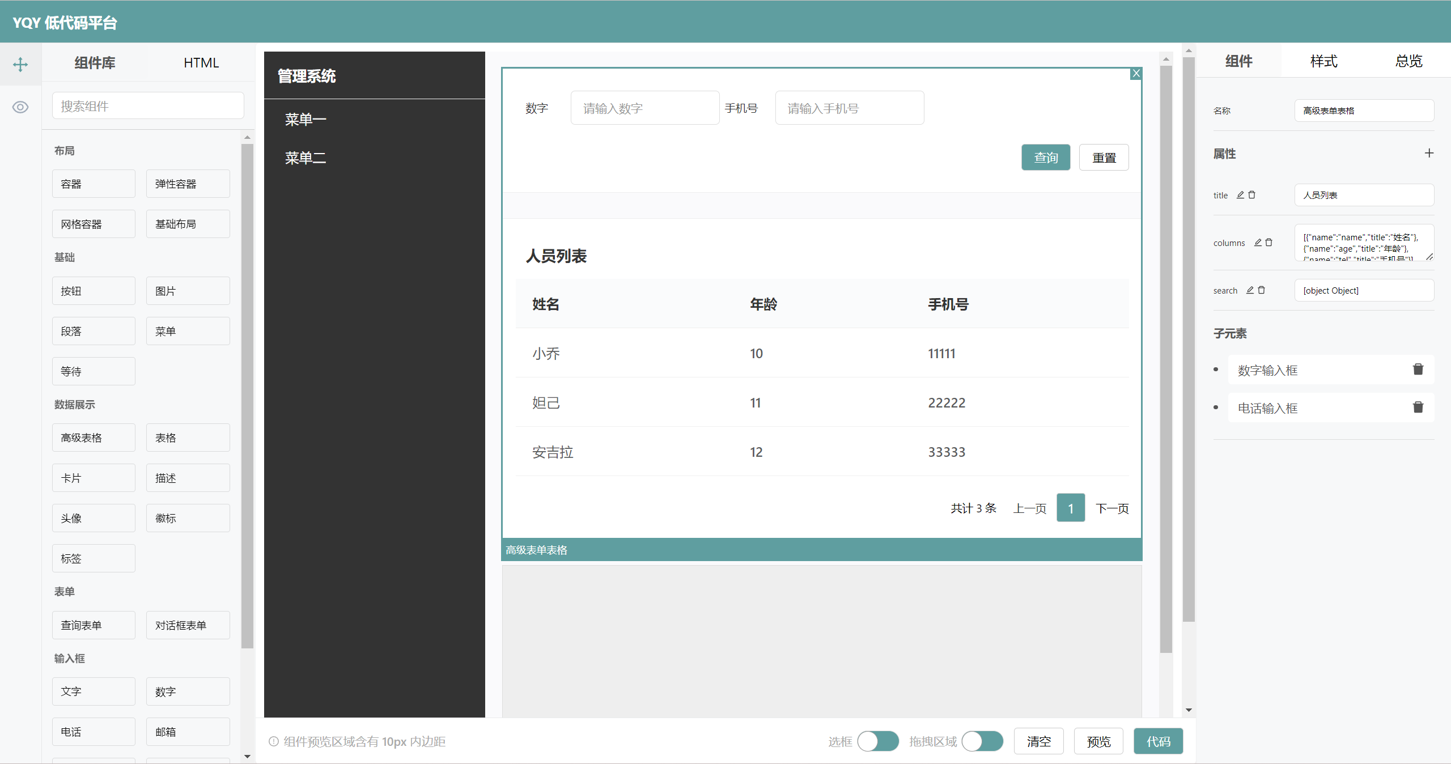Screen dimensions: 1451x764
Task: Pick the 网格容器 component
Action: [94, 224]
